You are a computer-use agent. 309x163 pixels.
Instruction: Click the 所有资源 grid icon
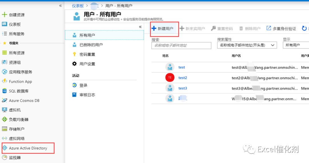[4, 53]
